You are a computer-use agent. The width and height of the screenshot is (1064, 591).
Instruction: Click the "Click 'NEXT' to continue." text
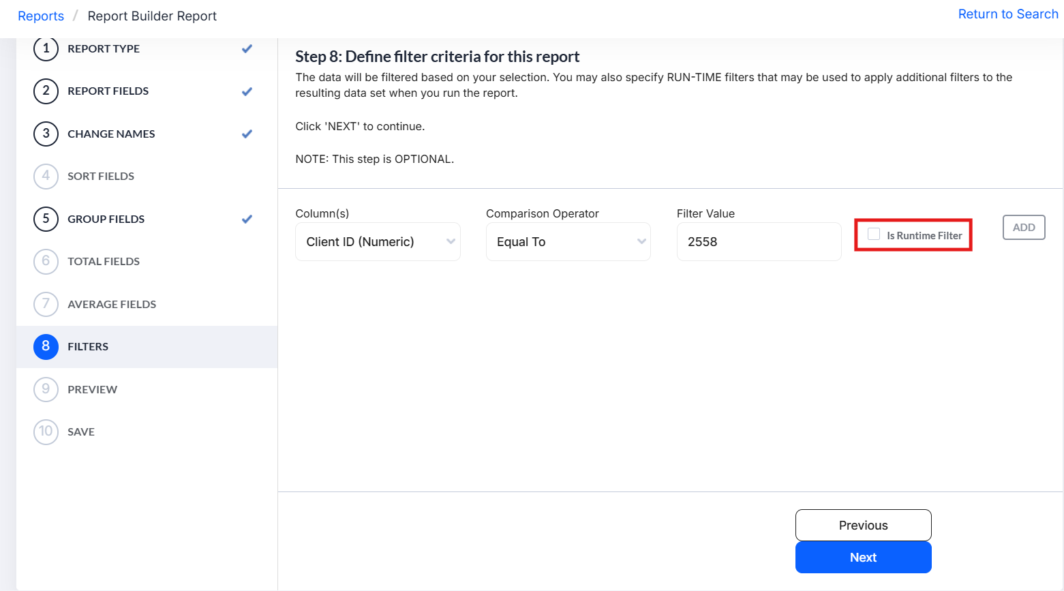(360, 126)
